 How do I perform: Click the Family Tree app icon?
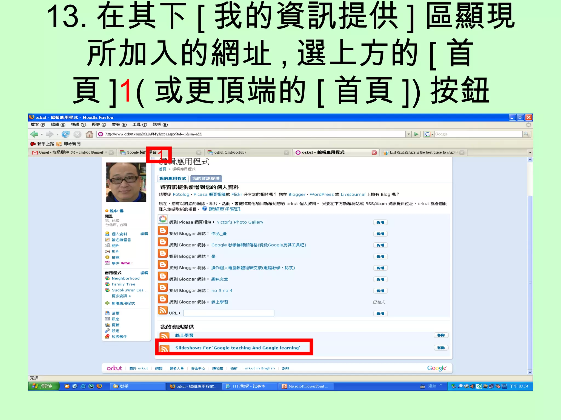107,284
